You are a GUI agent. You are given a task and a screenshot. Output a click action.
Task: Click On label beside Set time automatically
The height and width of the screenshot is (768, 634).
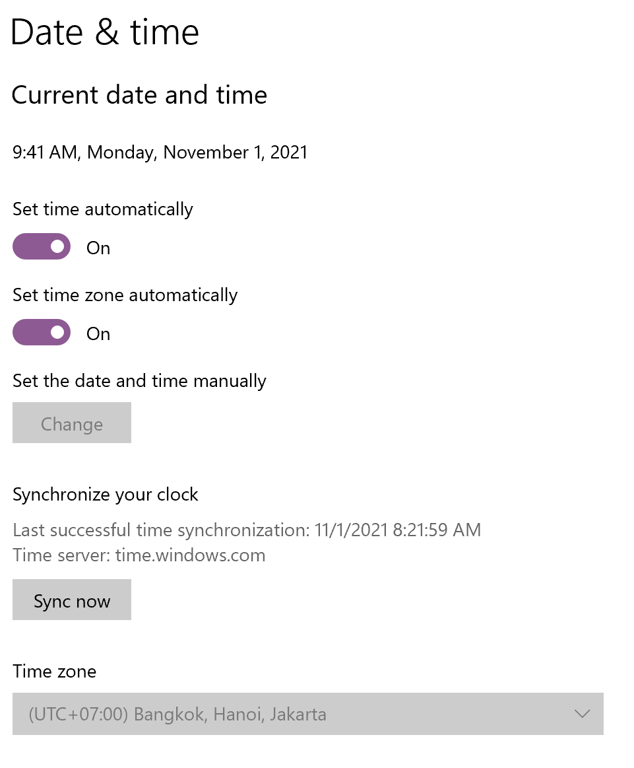coord(98,248)
